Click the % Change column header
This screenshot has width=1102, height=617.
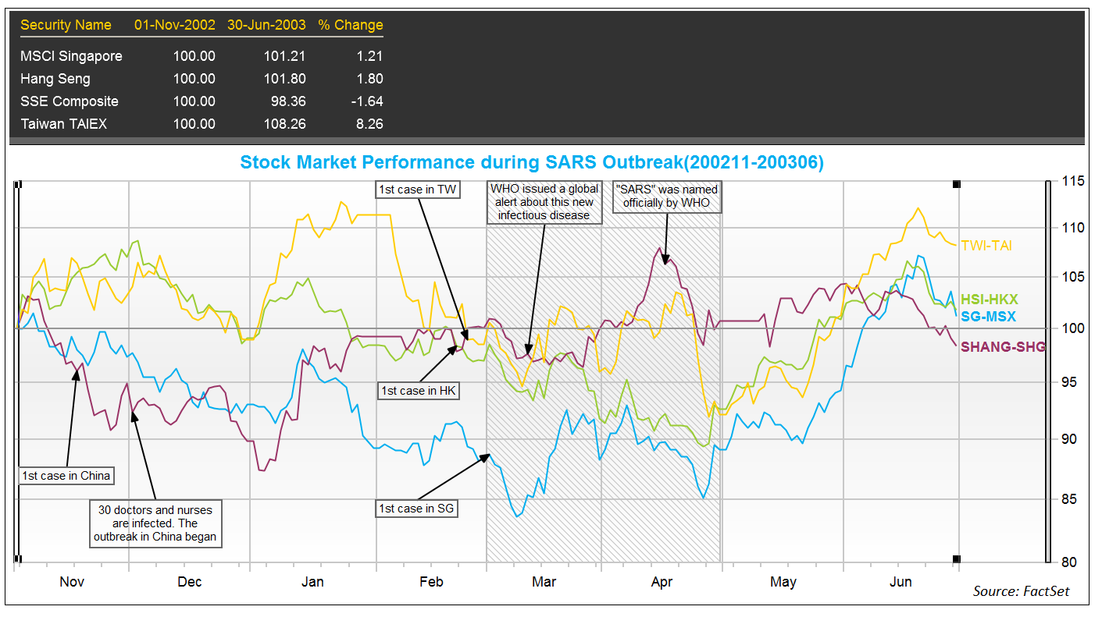click(x=350, y=25)
